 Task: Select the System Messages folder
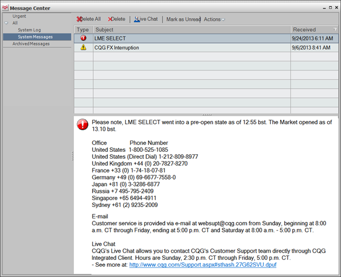point(36,37)
